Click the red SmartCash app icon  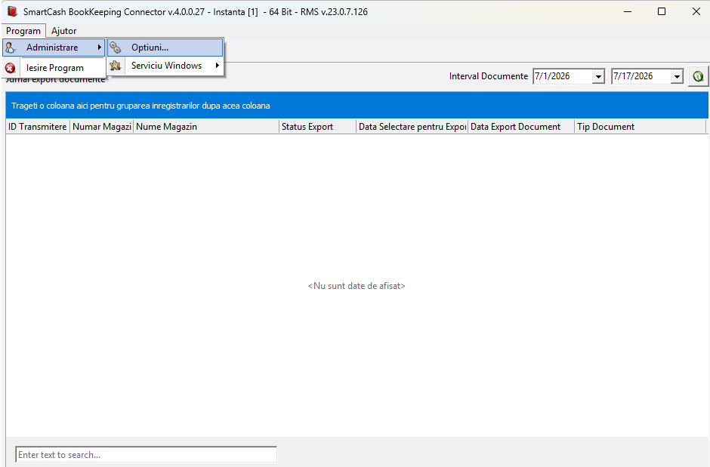point(12,11)
